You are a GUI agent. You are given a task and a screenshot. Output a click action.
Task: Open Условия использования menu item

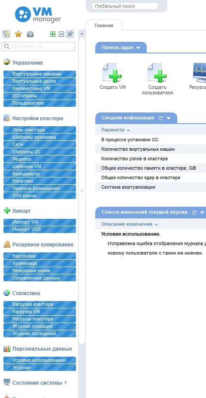(39, 360)
